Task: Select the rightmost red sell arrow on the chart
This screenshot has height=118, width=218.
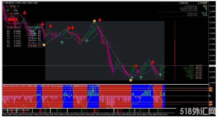Action: [153, 62]
